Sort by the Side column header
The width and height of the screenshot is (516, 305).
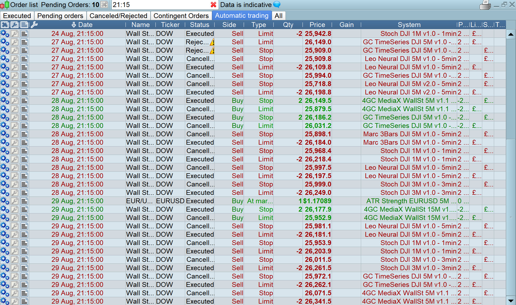pyautogui.click(x=229, y=25)
